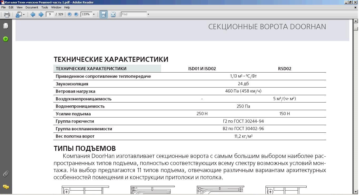Click the vertical scrollbar down arrow
This screenshot has width=359, height=195.
coord(356,192)
